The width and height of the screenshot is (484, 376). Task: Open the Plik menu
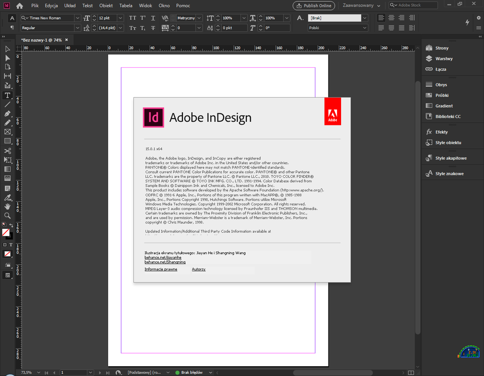35,6
